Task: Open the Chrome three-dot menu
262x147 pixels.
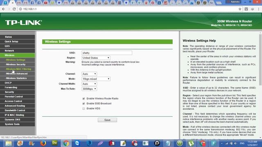Action: [x=259, y=9]
